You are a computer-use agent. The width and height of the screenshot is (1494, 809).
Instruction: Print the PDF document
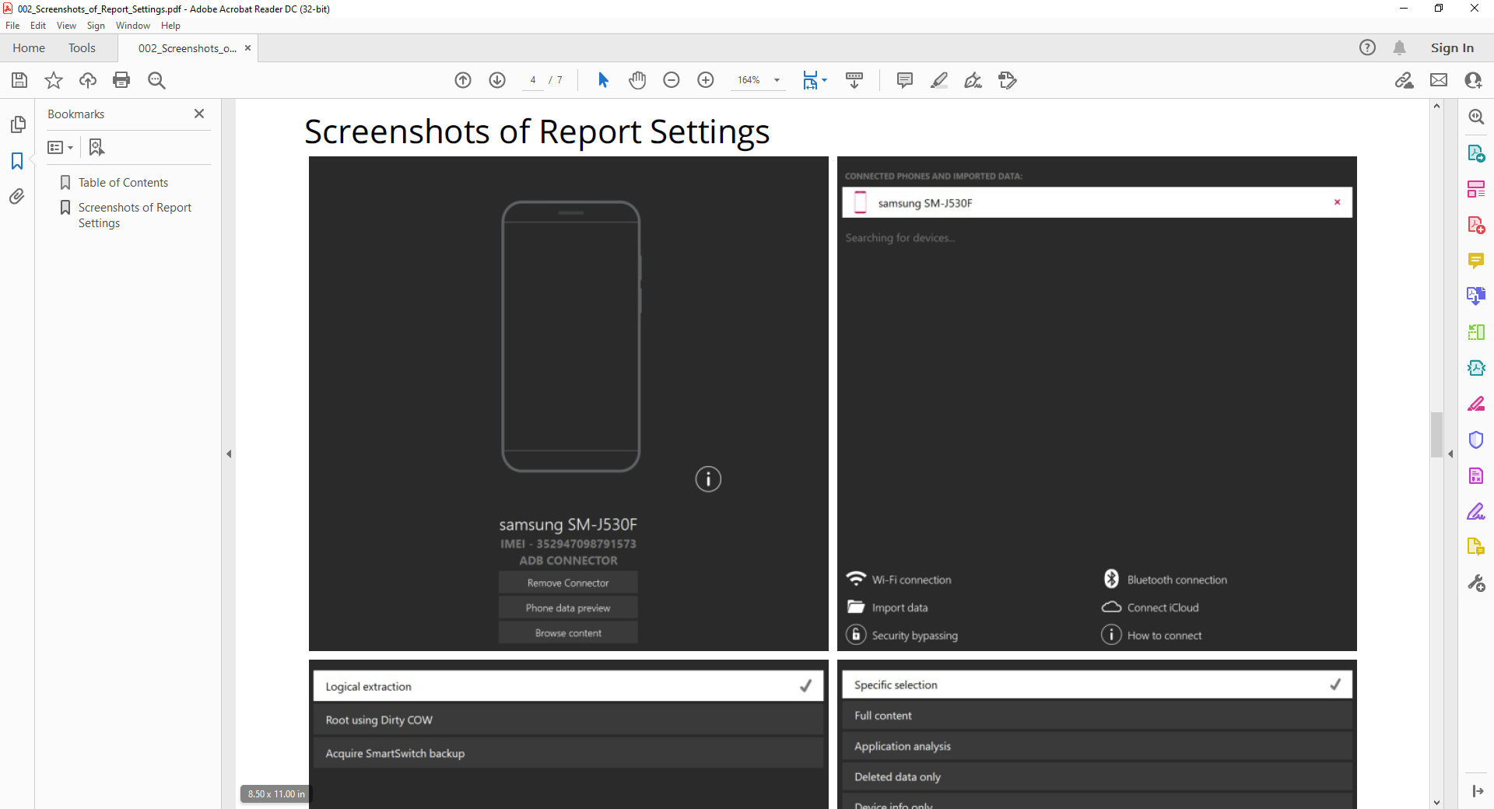point(121,80)
